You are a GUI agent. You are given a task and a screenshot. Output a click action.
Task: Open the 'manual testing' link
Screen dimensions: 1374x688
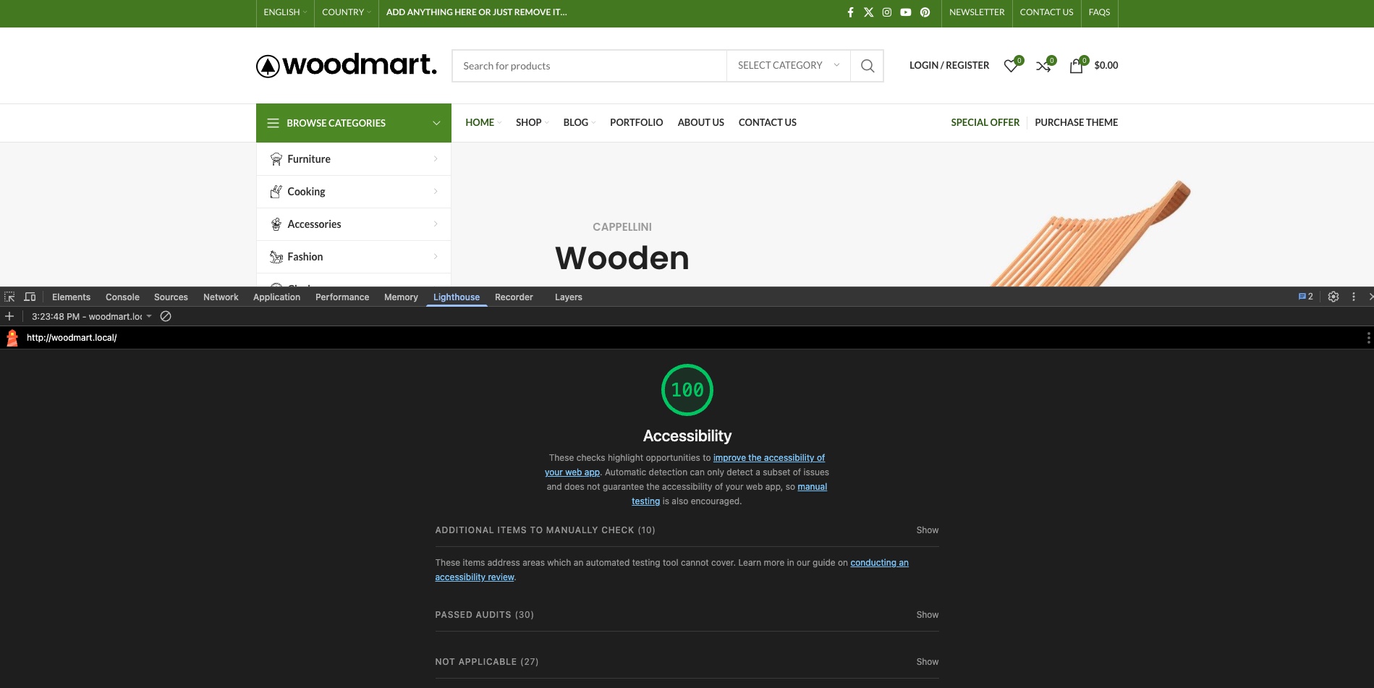point(812,487)
